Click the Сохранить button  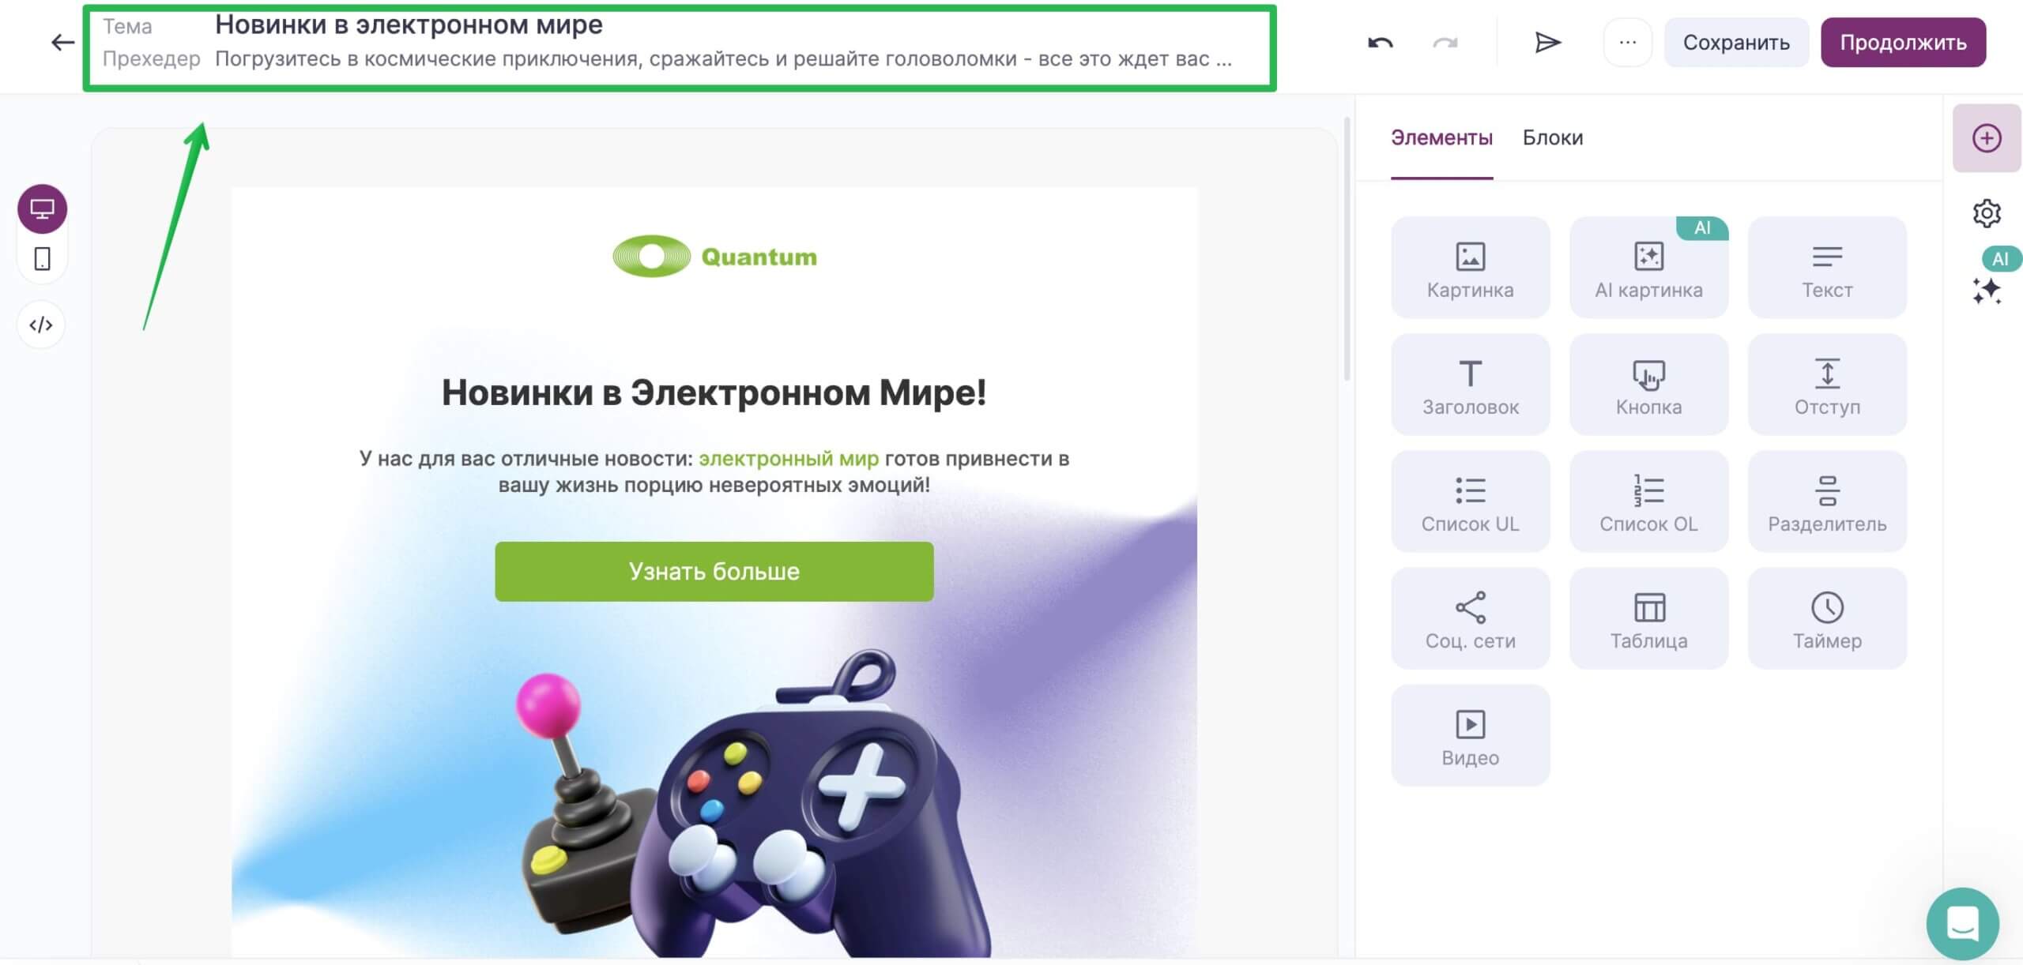coord(1736,42)
